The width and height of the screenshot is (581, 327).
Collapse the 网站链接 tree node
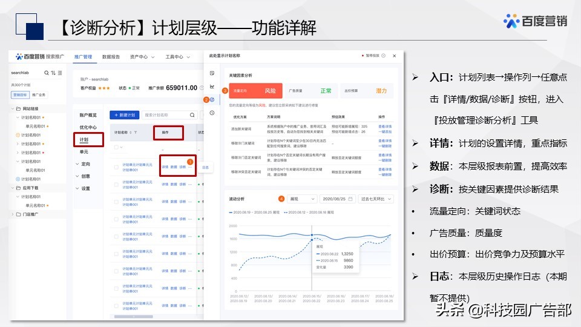pyautogui.click(x=13, y=108)
